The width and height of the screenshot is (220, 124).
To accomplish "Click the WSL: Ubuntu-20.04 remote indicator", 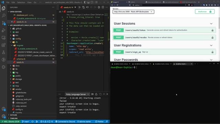I will (x=11, y=122).
